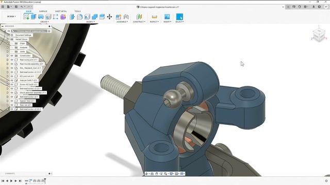Open the Inspect dropdown menu

[x=155, y=22]
